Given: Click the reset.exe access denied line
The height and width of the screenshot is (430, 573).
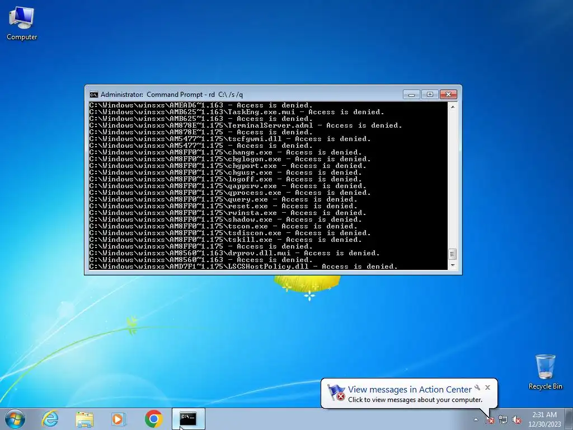Looking at the screenshot, I should [x=223, y=206].
